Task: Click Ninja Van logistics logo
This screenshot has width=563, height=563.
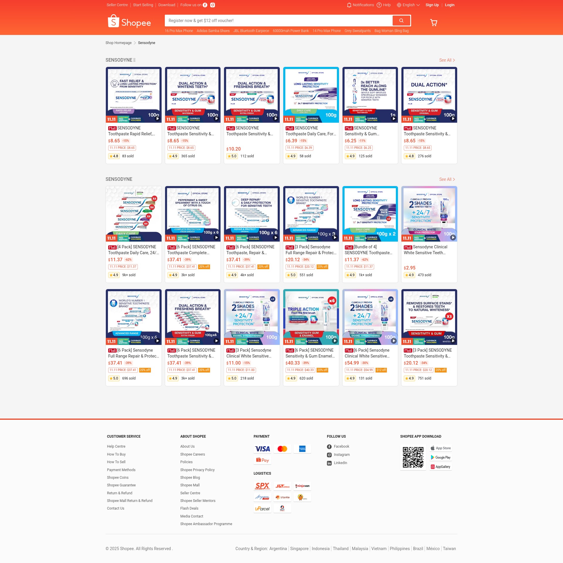Action: click(x=302, y=486)
